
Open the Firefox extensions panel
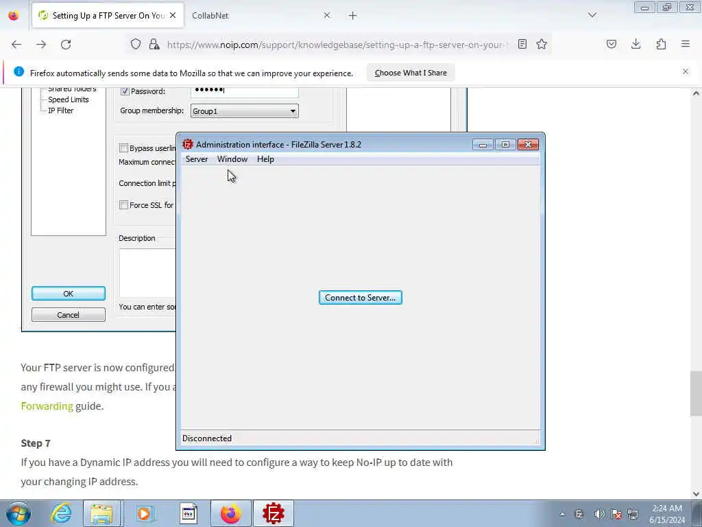(x=661, y=44)
